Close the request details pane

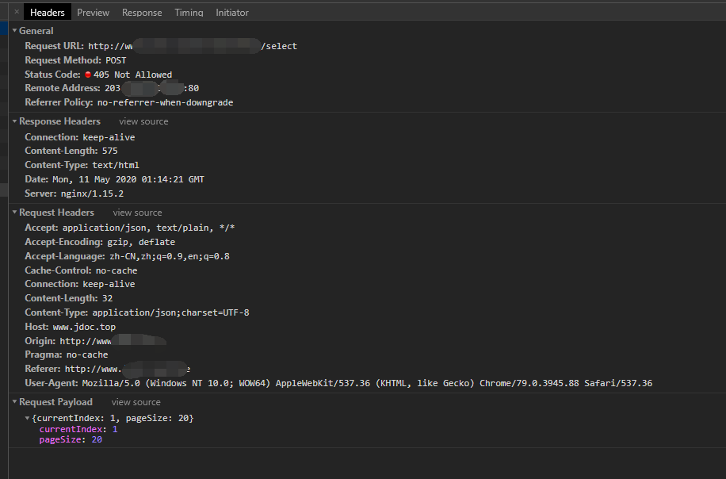tap(17, 12)
